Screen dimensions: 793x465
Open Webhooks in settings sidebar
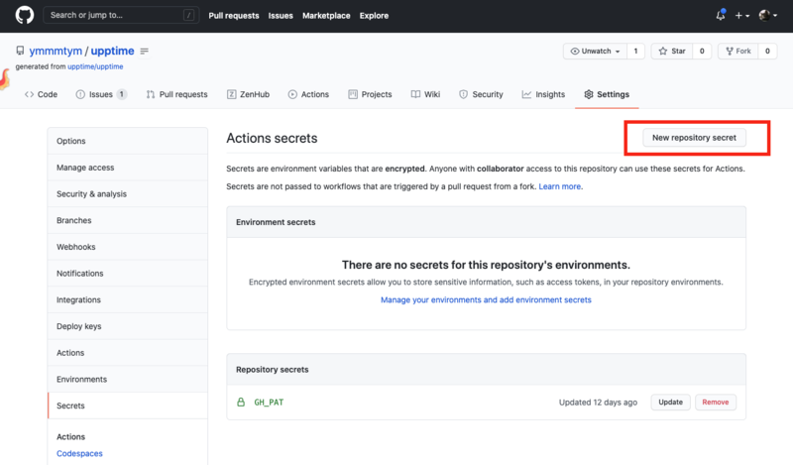[x=128, y=247]
